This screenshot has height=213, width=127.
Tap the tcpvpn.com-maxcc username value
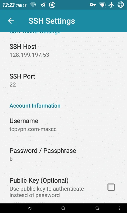point(33,129)
